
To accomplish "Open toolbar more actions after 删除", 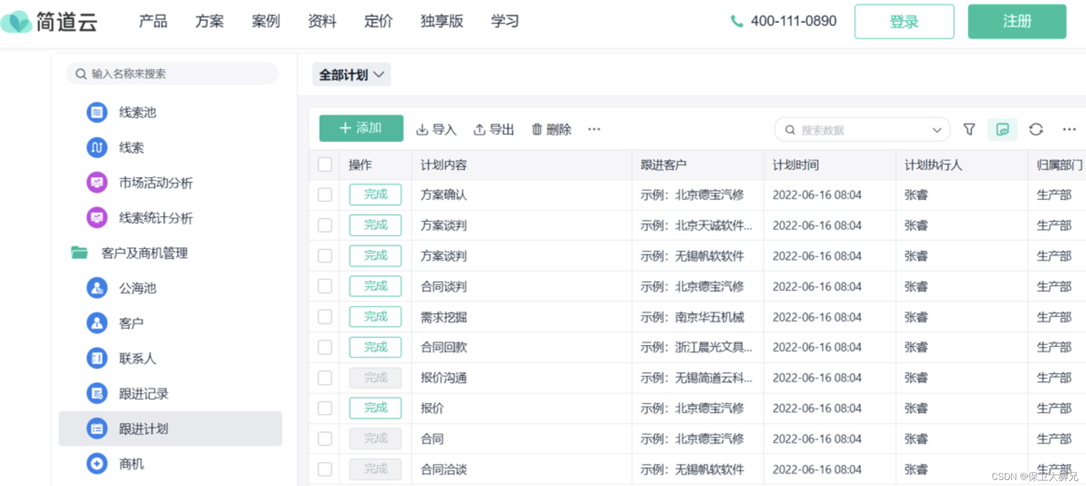I will (594, 130).
